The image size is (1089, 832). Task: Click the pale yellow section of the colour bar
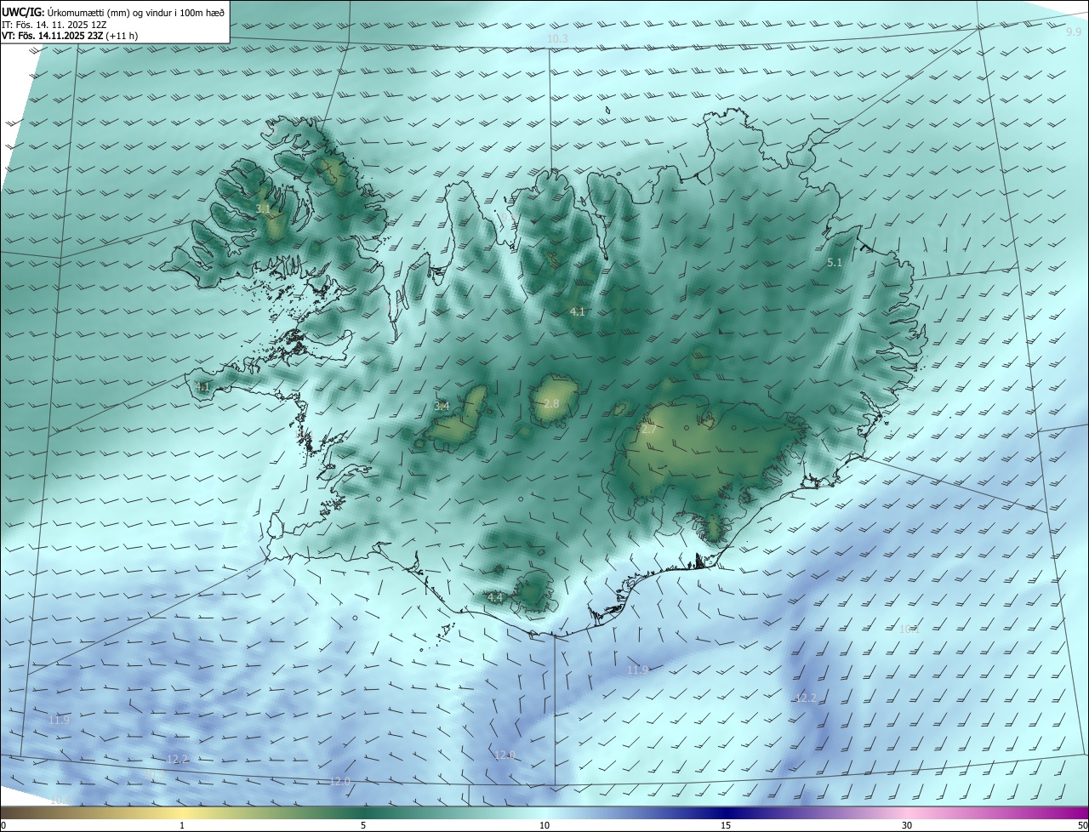(182, 812)
